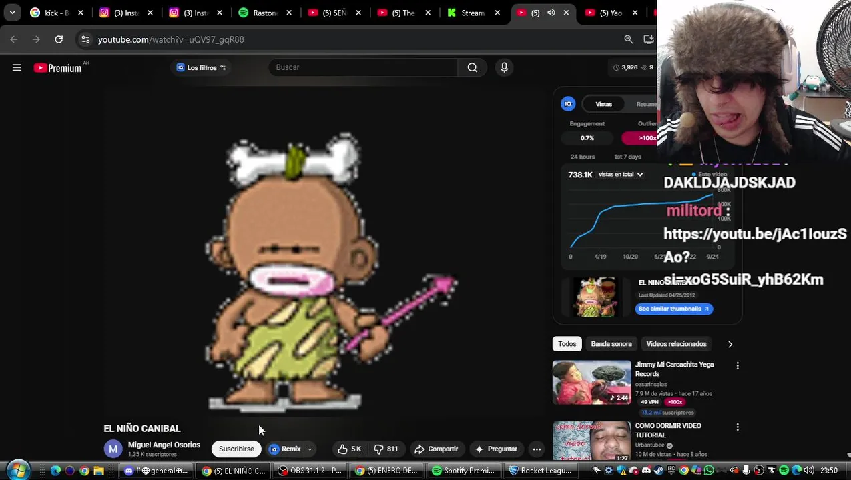Open Windows Start orb
The width and height of the screenshot is (851, 480).
point(18,471)
